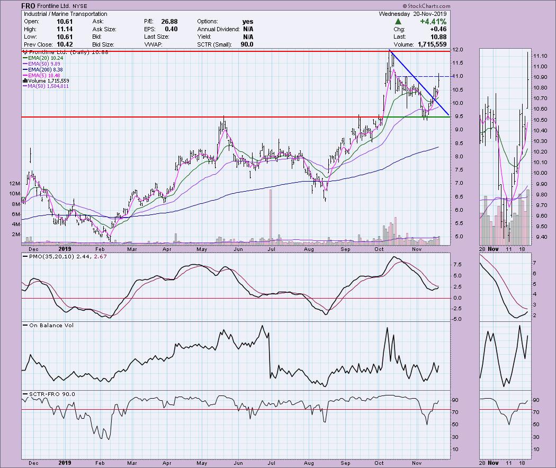Screen dimensions: 556x468
Task: Click the SCTR-FRO 90.0 panel label
Action: 50,394
